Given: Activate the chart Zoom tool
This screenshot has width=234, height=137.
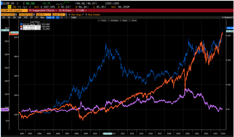Looking at the screenshot, I should [134, 21].
